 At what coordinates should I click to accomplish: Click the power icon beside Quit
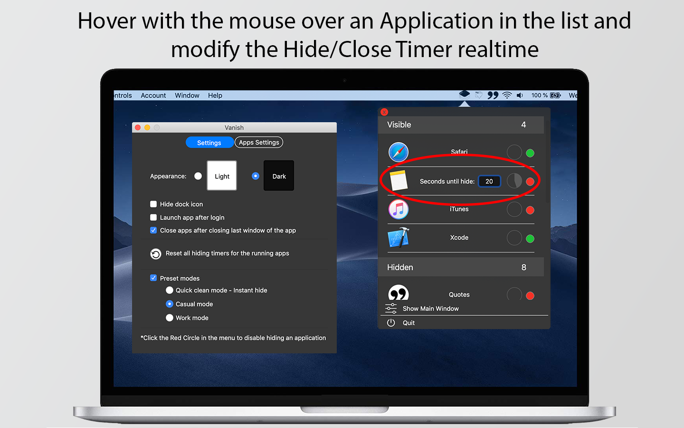tap(391, 322)
